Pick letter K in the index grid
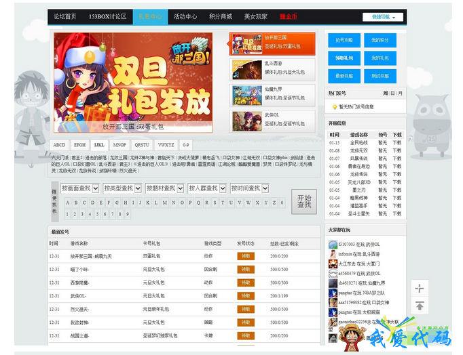Screen dimensions: 463x355 (147, 203)
